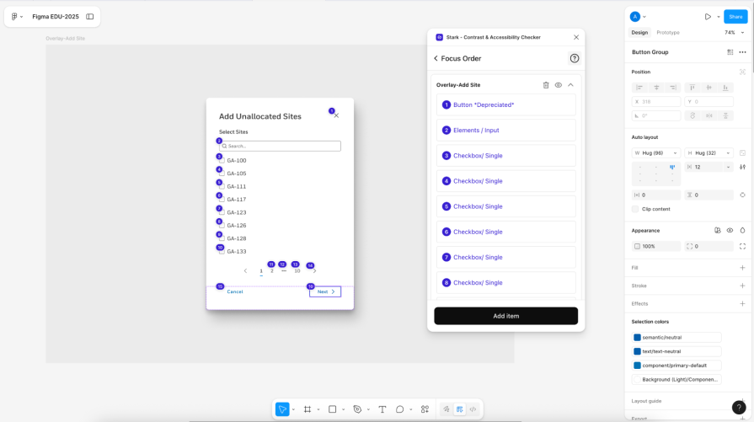Go to page 2 in pagination
The width and height of the screenshot is (754, 422).
click(x=271, y=270)
